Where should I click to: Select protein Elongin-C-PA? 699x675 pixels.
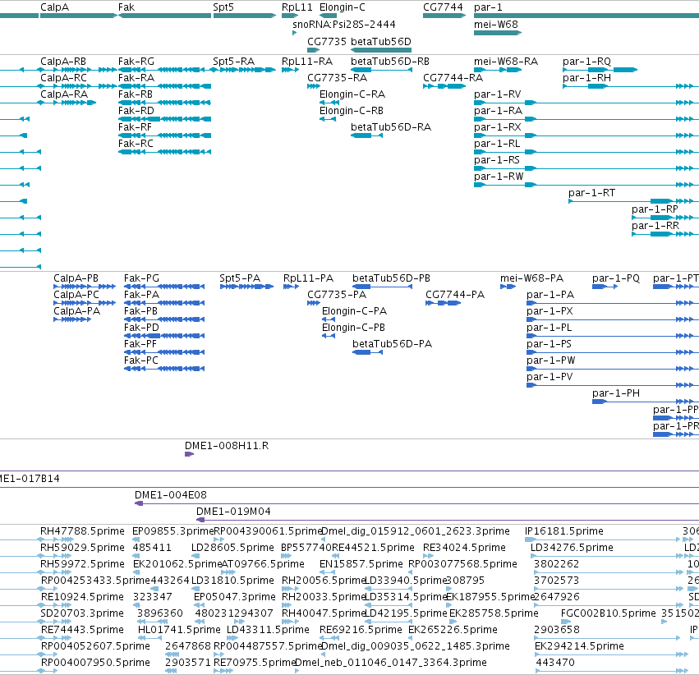[329, 319]
